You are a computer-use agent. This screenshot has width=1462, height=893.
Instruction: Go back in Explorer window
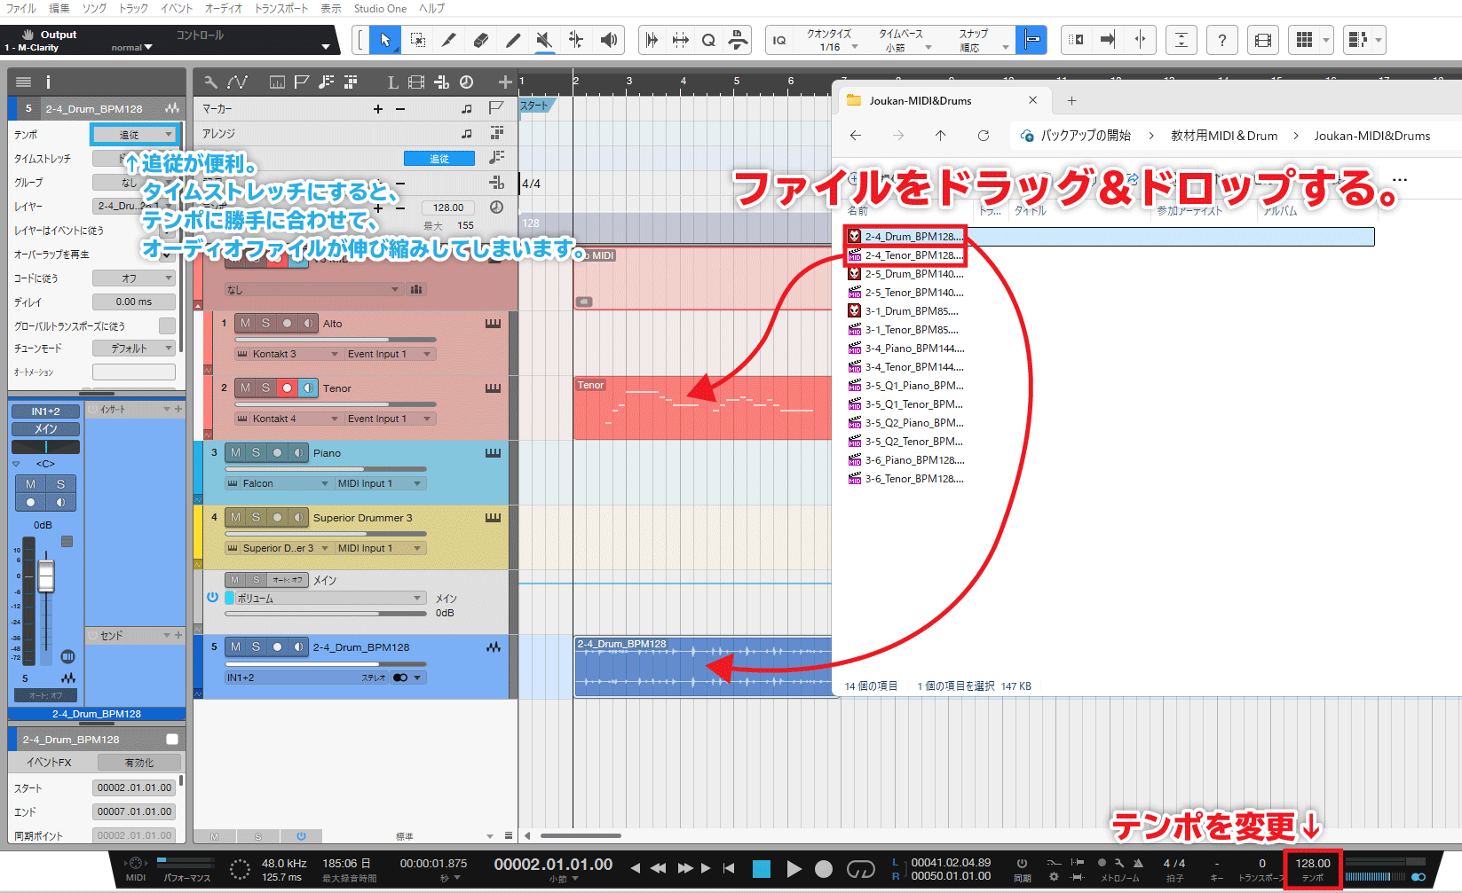tap(856, 136)
